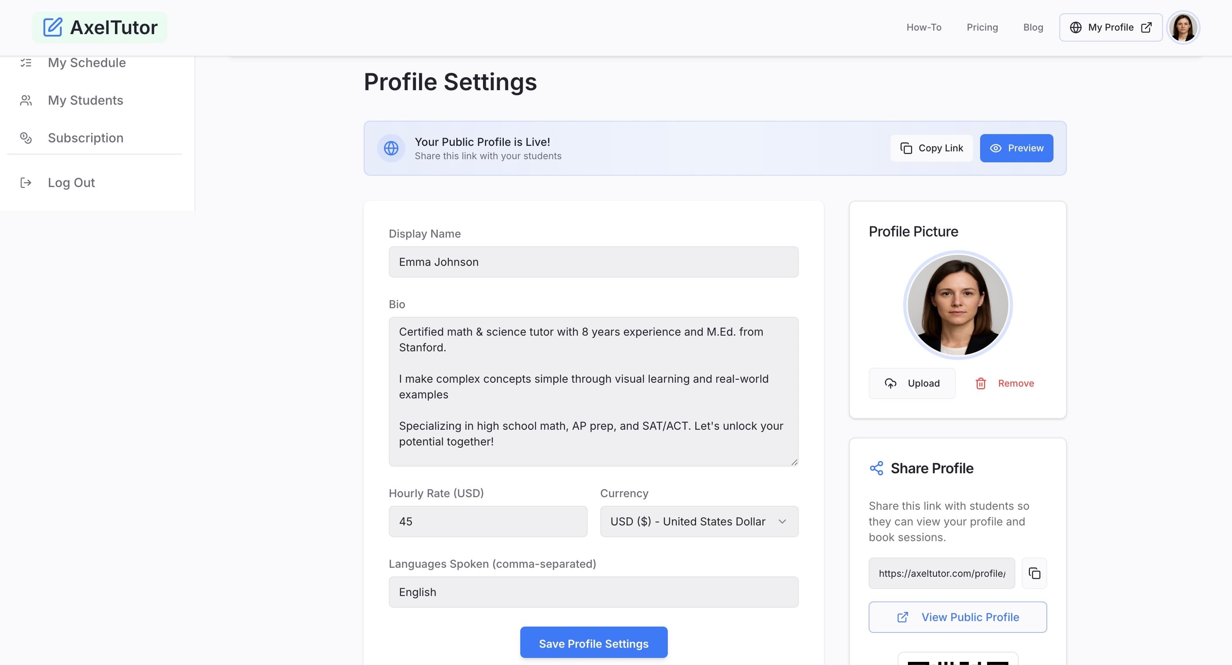Click the upload cloud icon on the Upload button

pyautogui.click(x=891, y=383)
